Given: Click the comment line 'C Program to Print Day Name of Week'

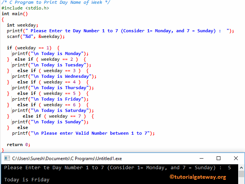Looking at the screenshot, I should coord(56,2).
